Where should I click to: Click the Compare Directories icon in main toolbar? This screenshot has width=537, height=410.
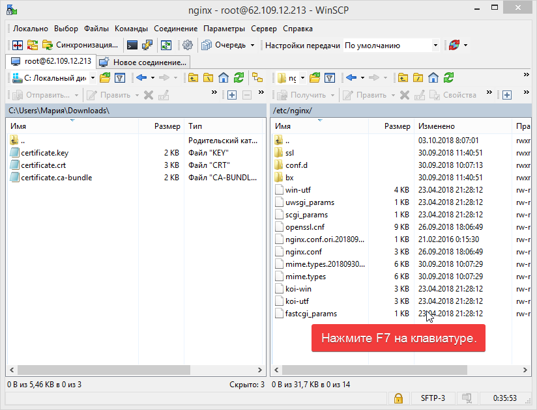point(18,45)
